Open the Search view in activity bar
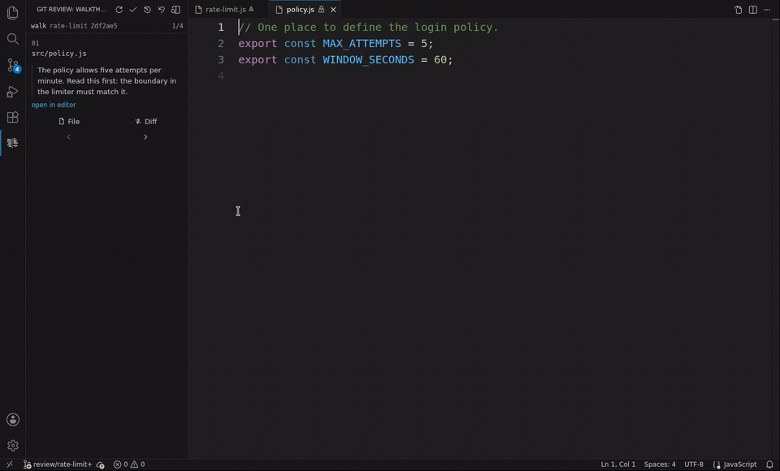Screen dimensions: 780x471 coord(13,39)
